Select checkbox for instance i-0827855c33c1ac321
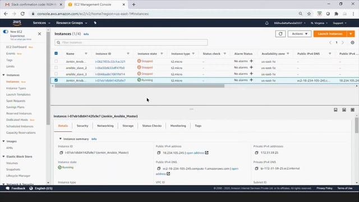This screenshot has width=359, height=202. [x=56, y=61]
